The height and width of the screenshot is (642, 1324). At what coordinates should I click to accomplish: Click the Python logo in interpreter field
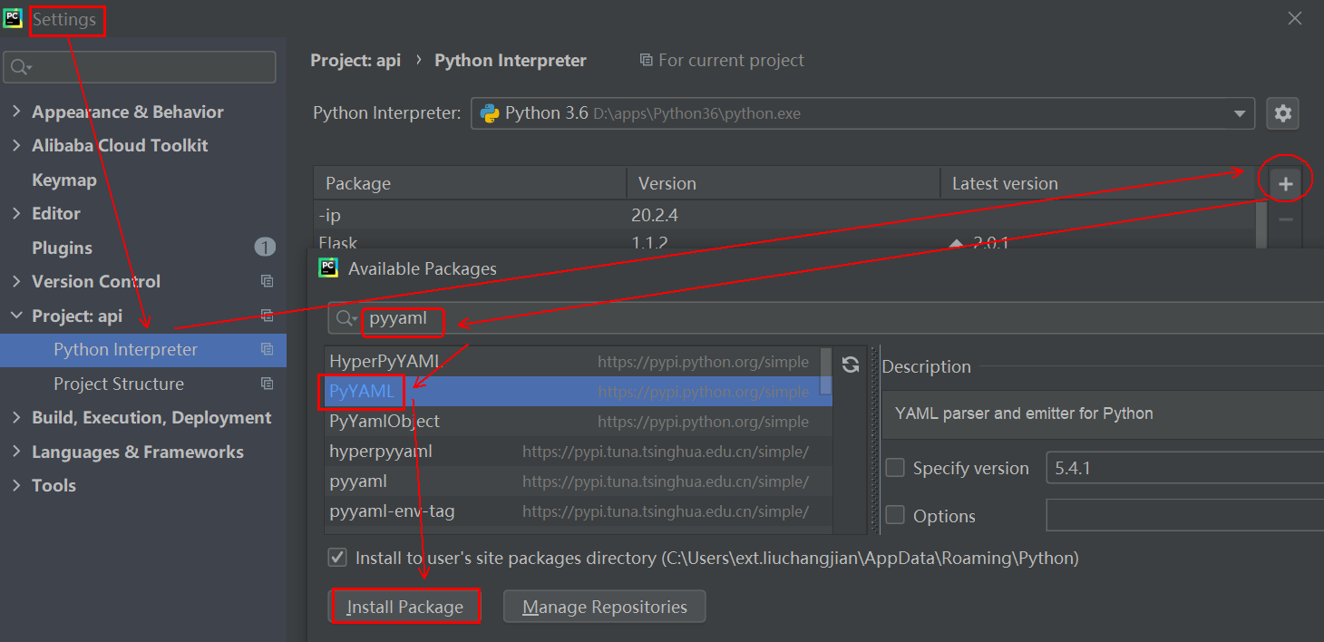coord(490,113)
